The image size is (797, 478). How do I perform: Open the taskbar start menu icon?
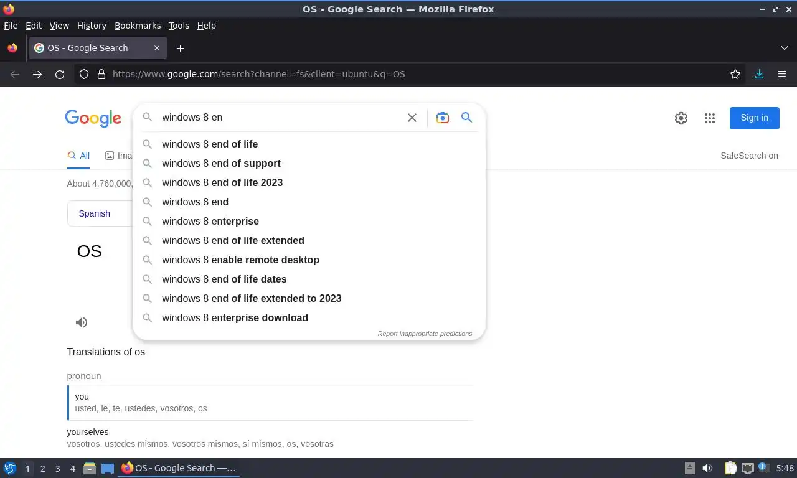(9, 468)
